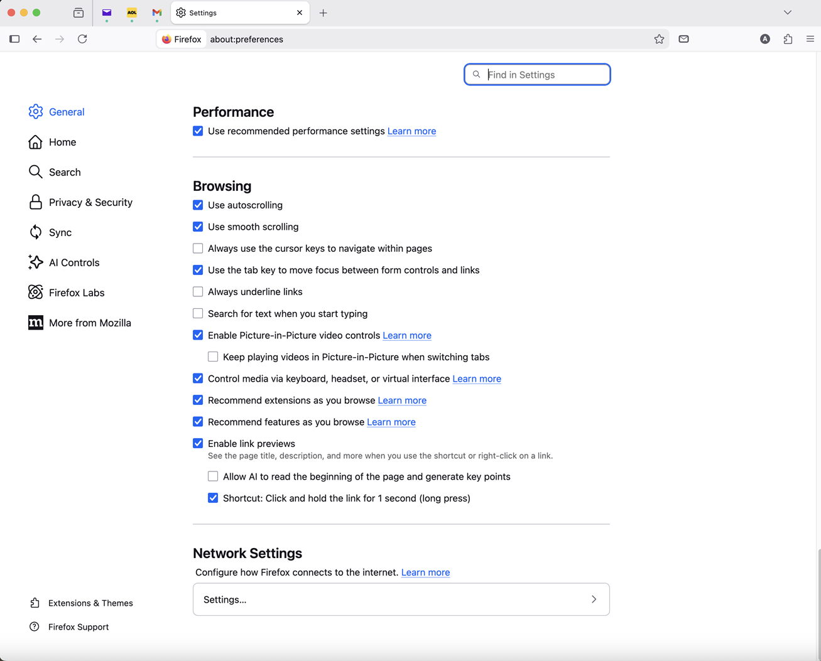Open the Firefox application menu
Image resolution: width=821 pixels, height=661 pixels.
pos(810,38)
